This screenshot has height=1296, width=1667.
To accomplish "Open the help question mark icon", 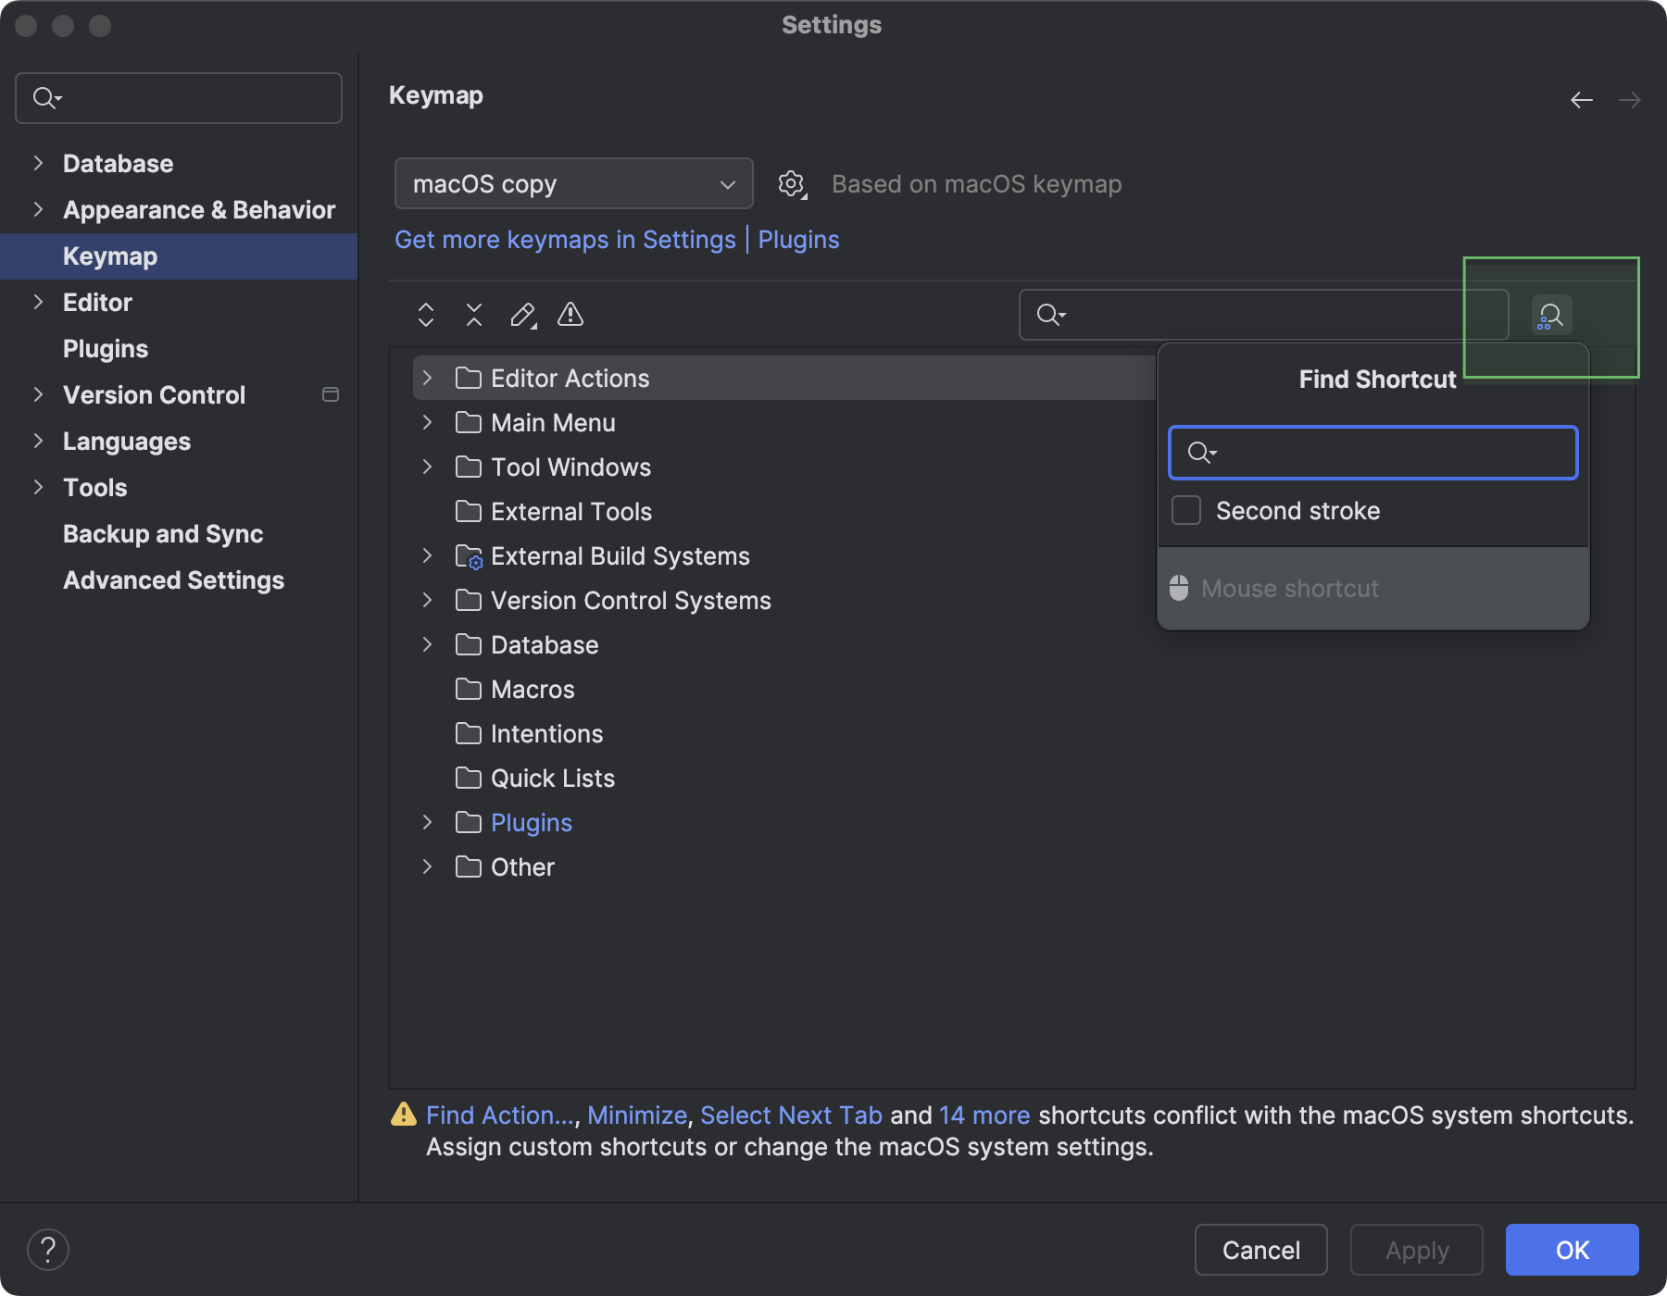I will (x=49, y=1249).
